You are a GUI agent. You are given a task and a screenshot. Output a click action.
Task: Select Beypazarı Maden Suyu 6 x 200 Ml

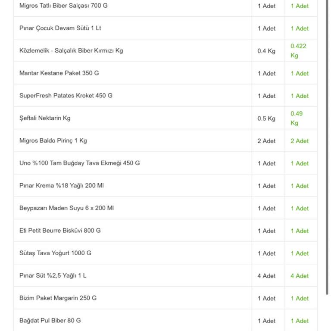(x=66, y=208)
